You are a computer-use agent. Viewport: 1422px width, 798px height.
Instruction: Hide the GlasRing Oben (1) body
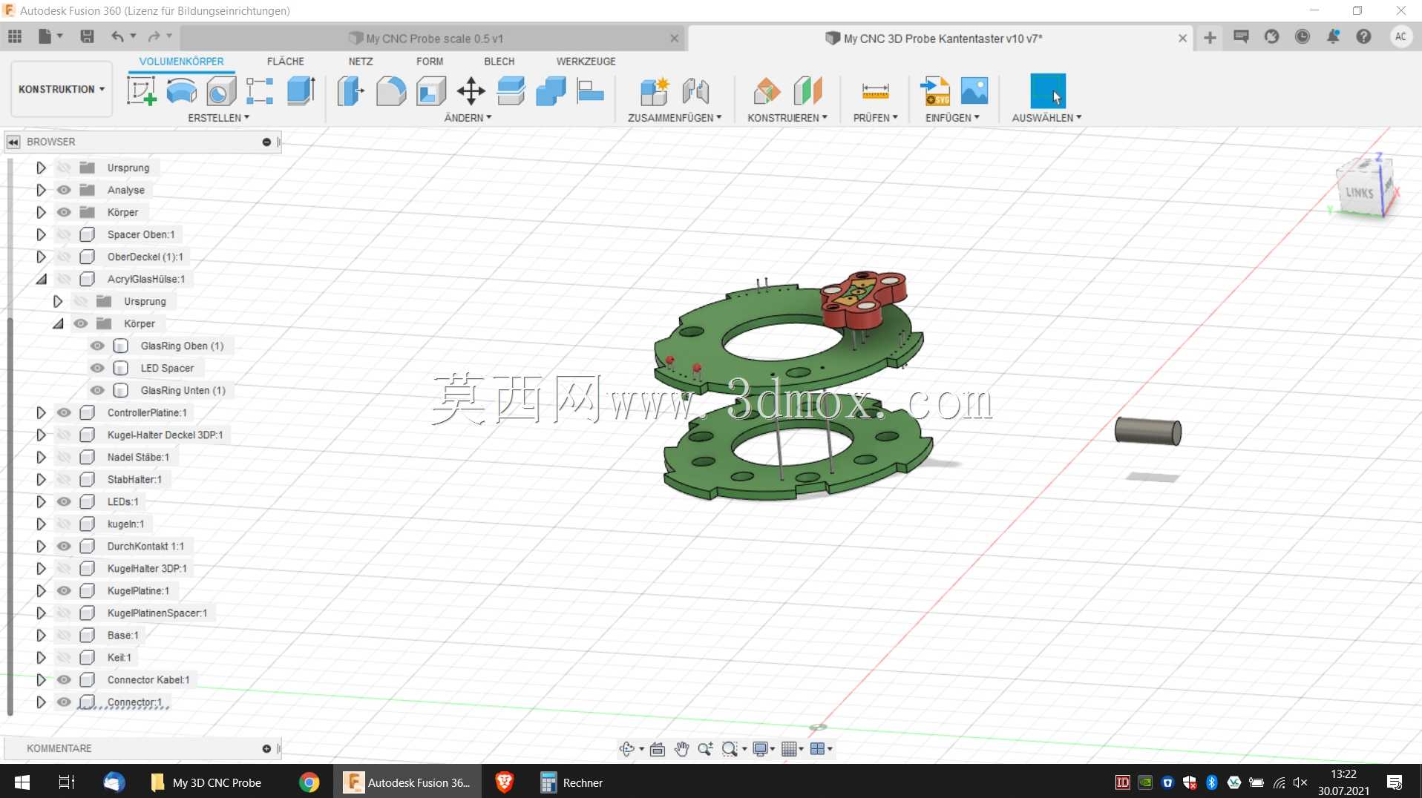tap(97, 346)
